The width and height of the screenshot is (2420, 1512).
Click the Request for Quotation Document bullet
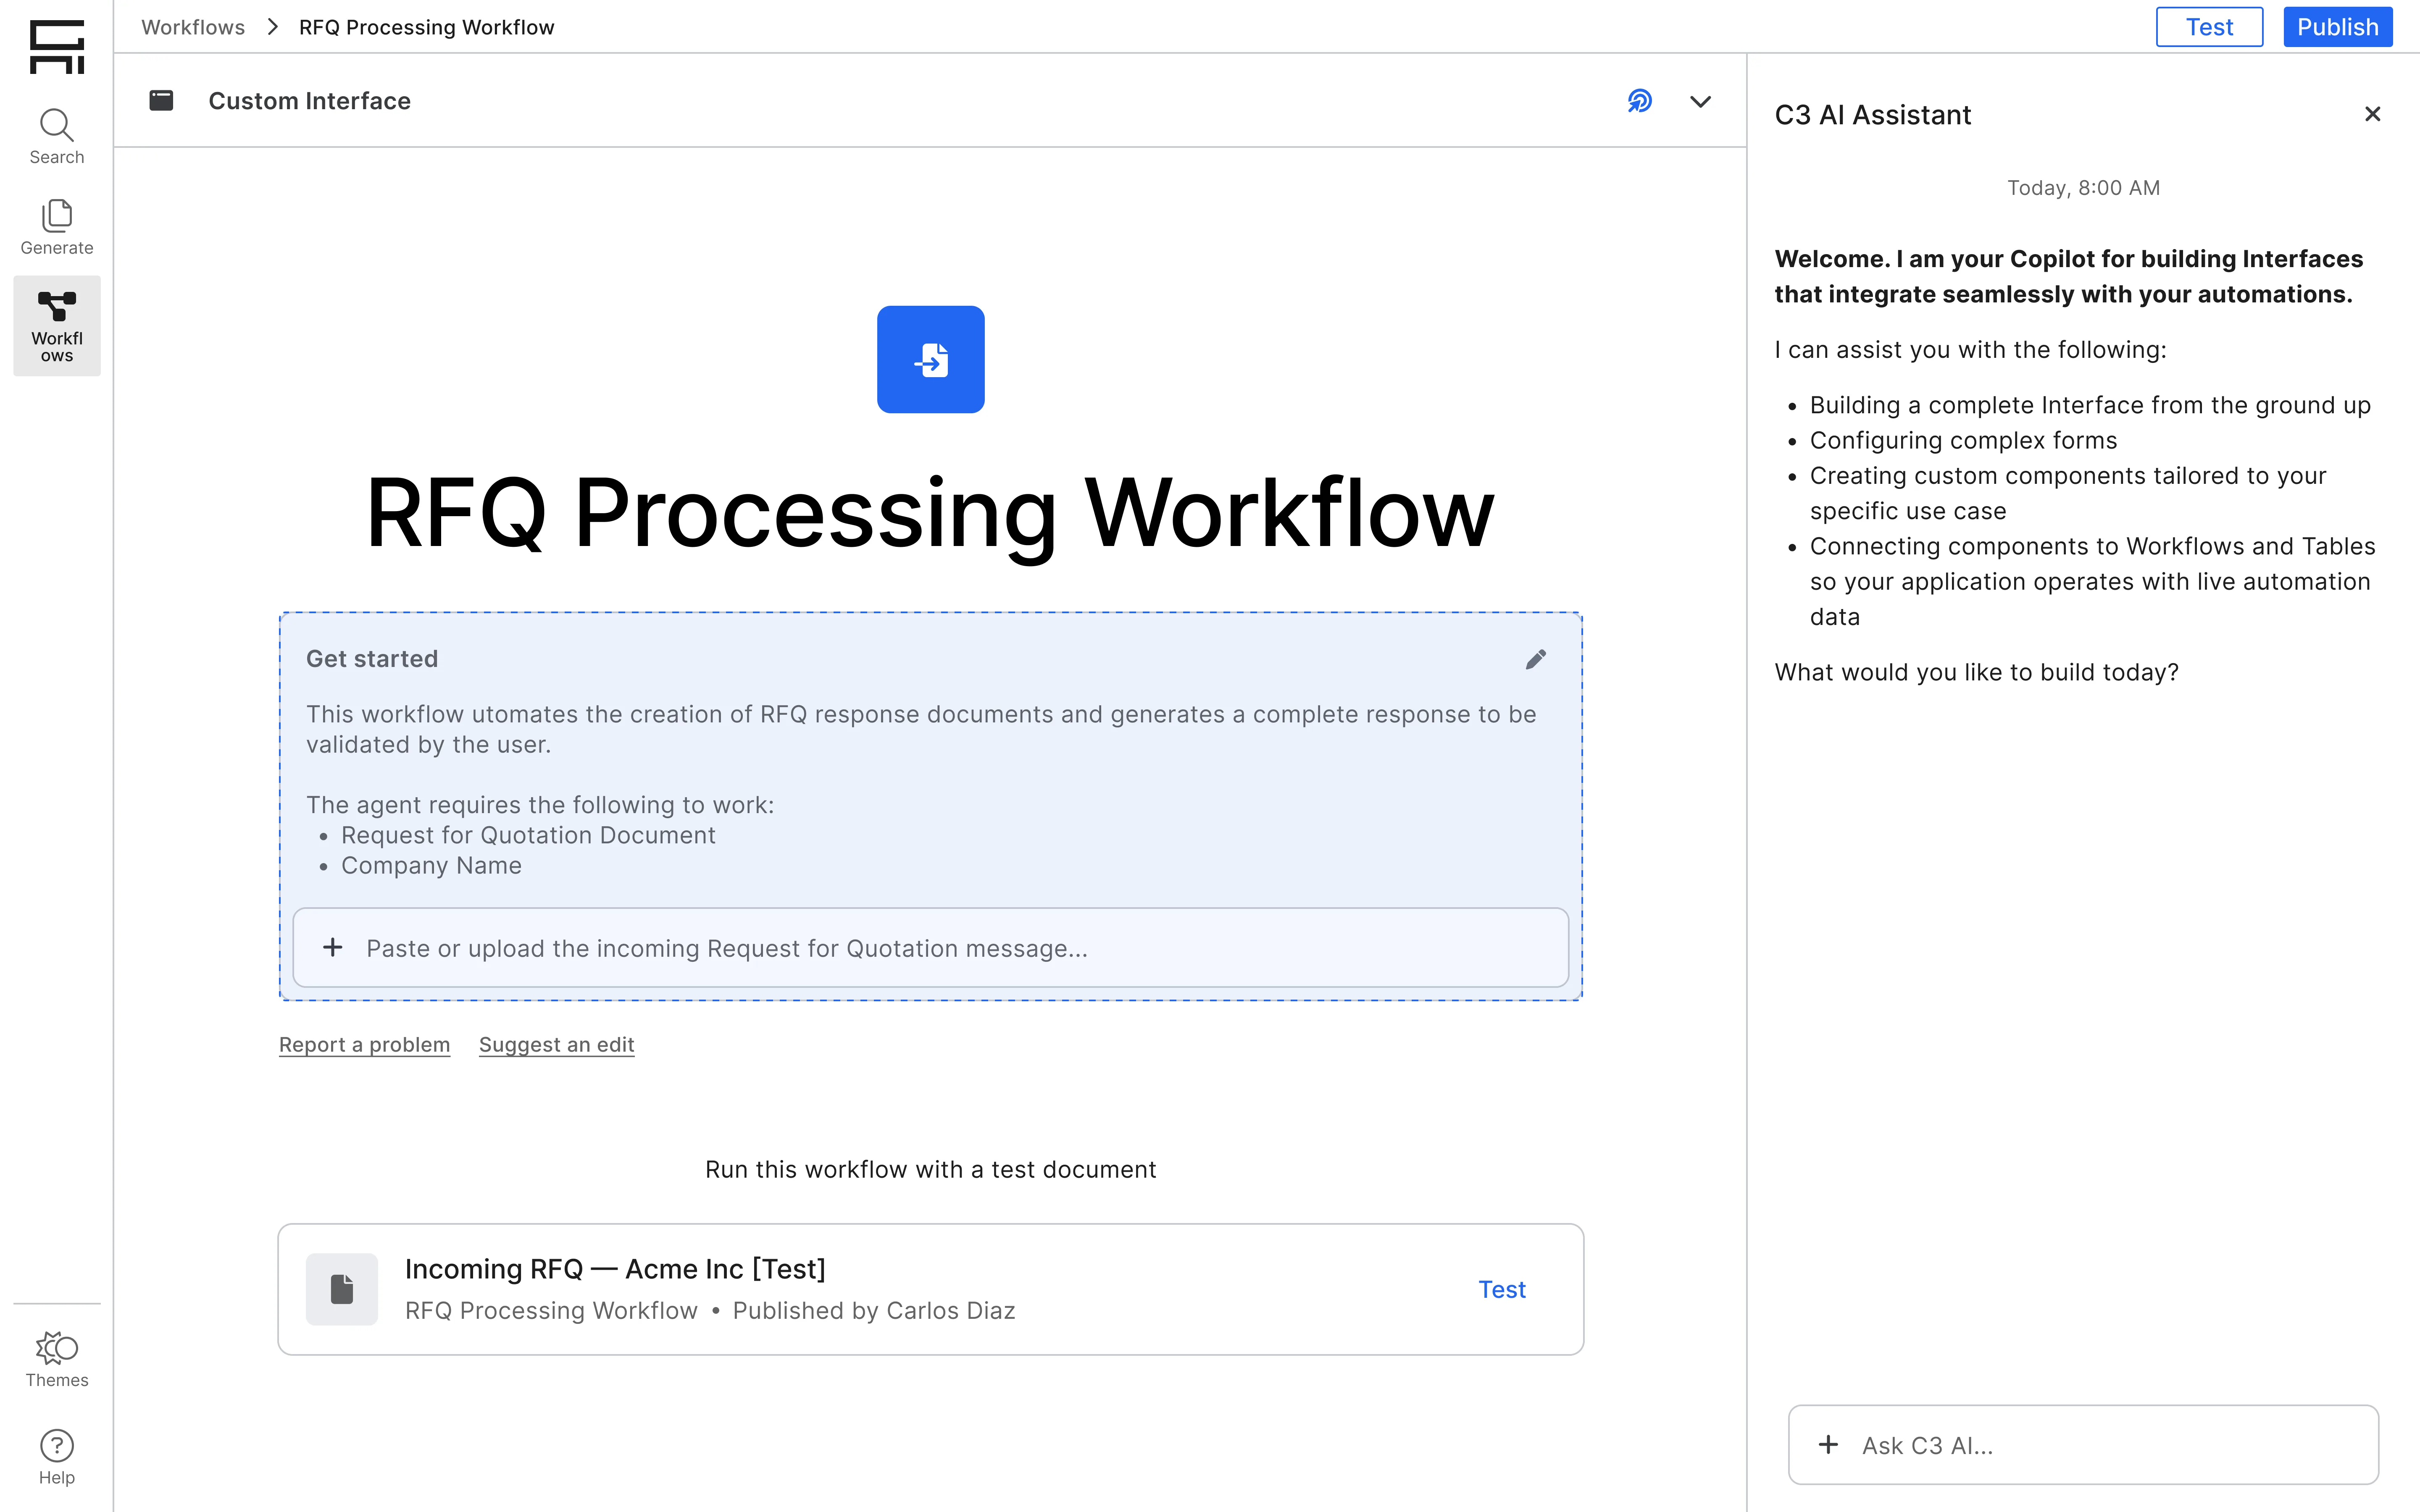[x=528, y=835]
